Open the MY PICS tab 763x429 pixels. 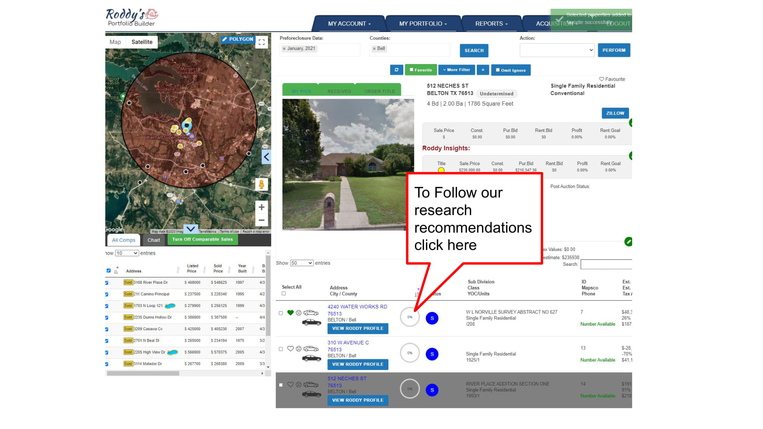point(301,91)
